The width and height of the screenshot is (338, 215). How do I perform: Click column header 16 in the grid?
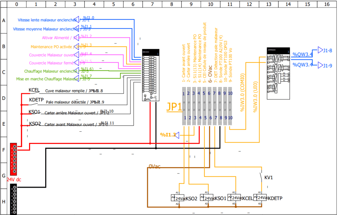pyautogui.click(x=327, y=4)
